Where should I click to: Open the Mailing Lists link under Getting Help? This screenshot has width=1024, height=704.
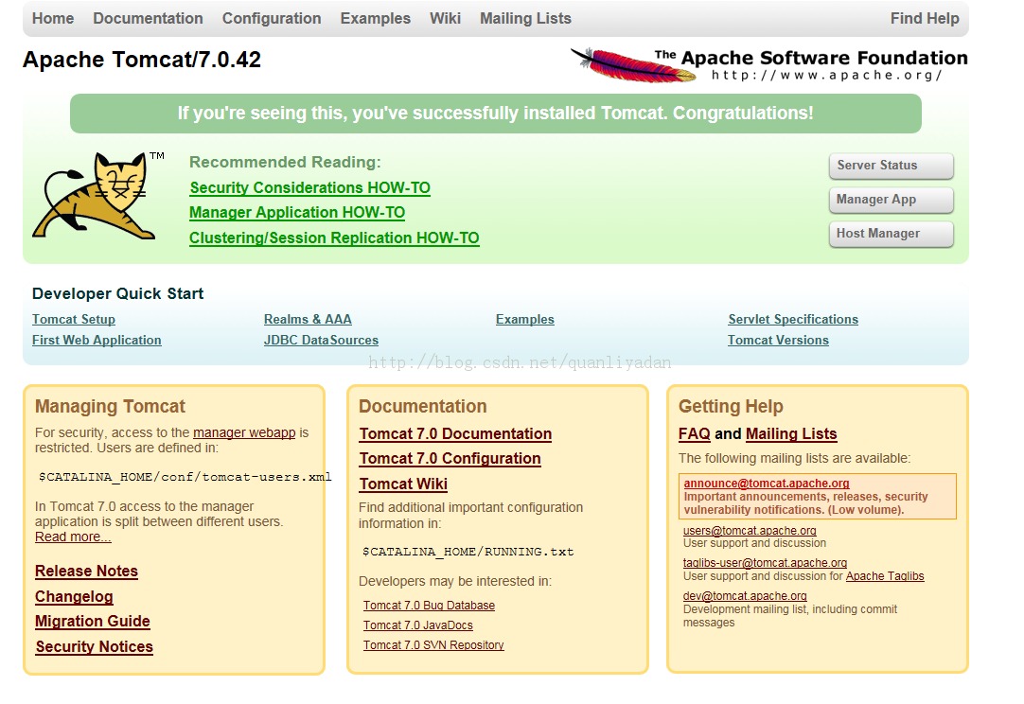[791, 434]
